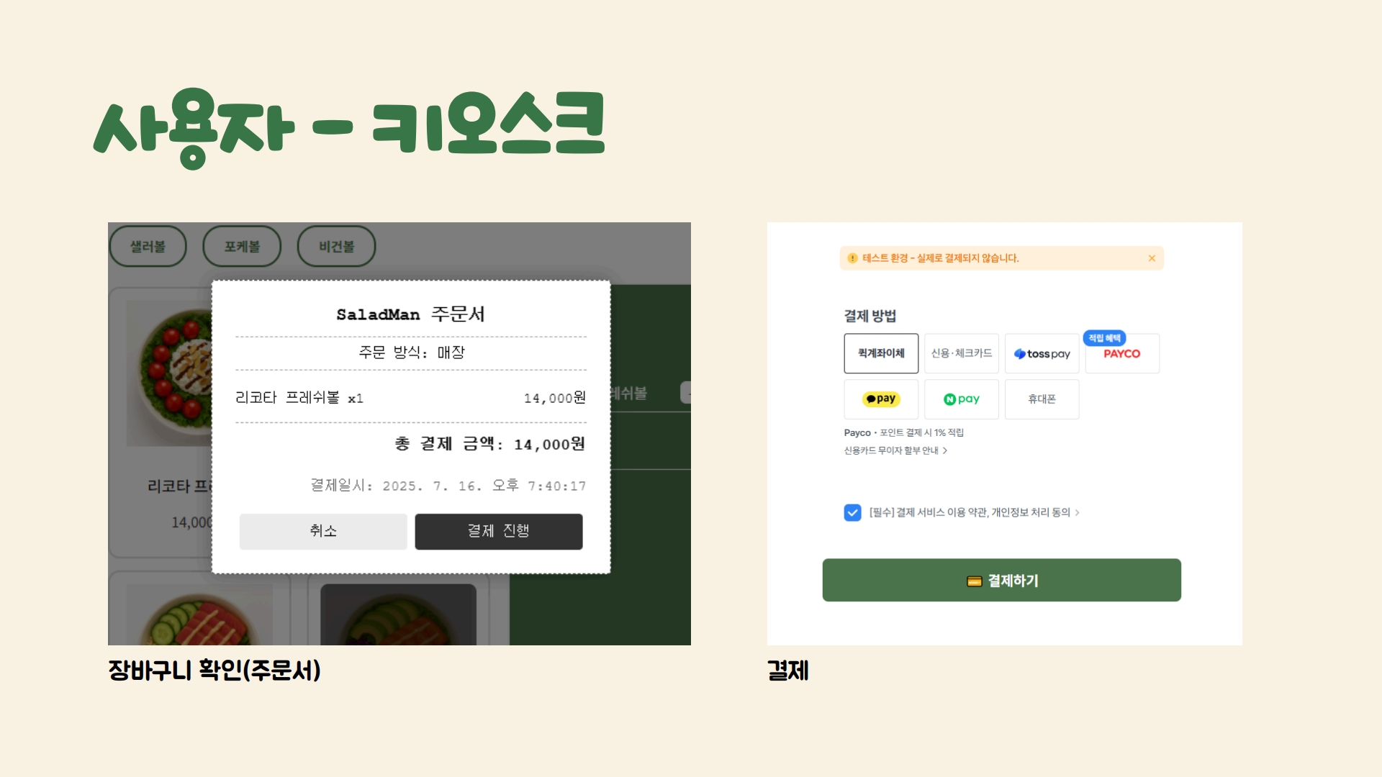Select the 신용·체크카드 payment method
Screen dimensions: 1382x777
[x=962, y=353]
